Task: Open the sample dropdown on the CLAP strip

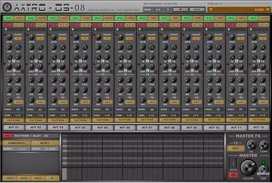Action: [80, 30]
